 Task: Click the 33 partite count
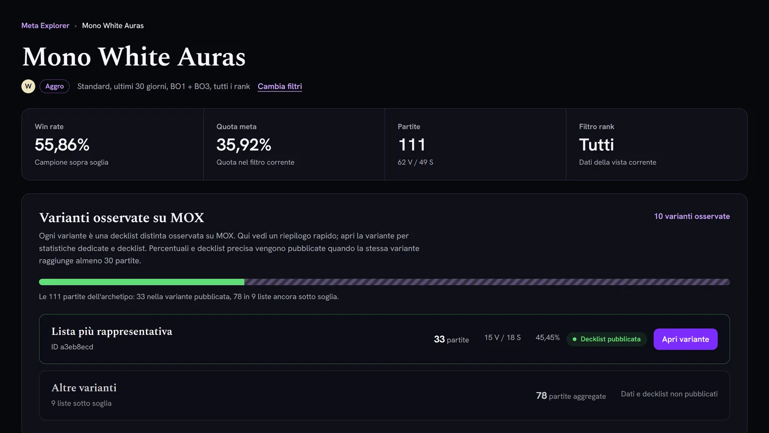pyautogui.click(x=451, y=339)
